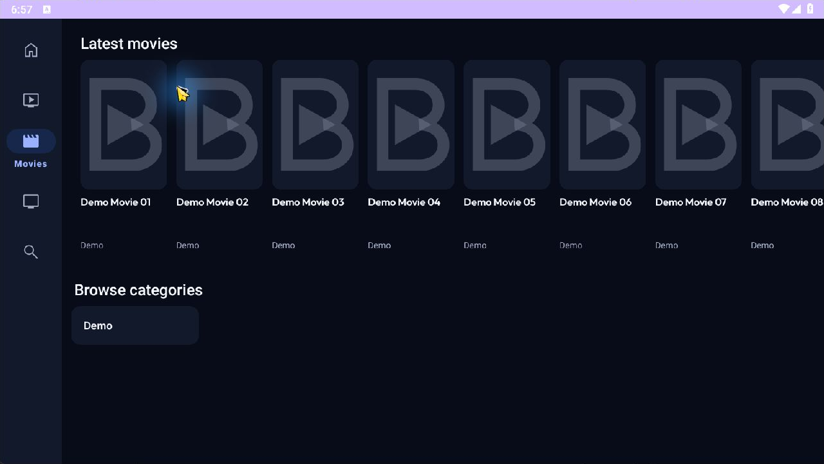Screen dimensions: 824x464
Task: Open the TV screen section icon
Action: (x=31, y=202)
